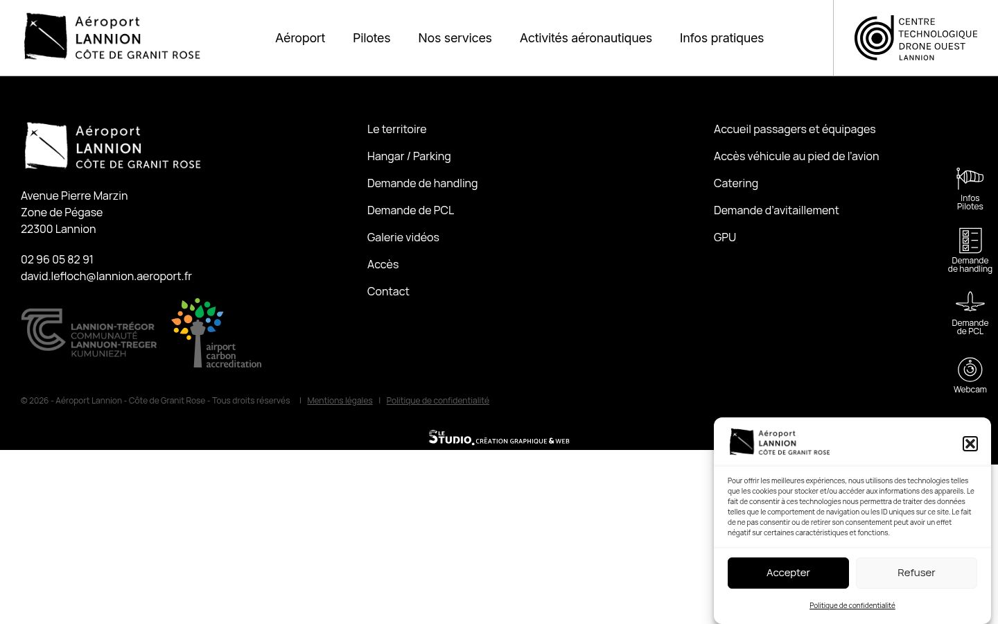Refuse cookies with the Refuser button
Image resolution: width=998 pixels, height=624 pixels.
[916, 573]
